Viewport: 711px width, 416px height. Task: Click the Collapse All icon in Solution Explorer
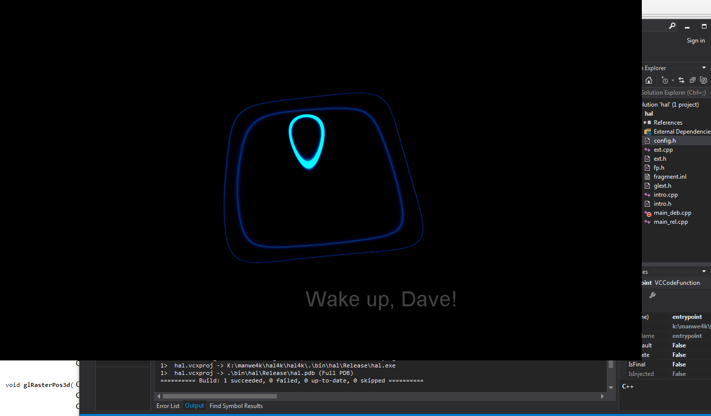point(692,80)
